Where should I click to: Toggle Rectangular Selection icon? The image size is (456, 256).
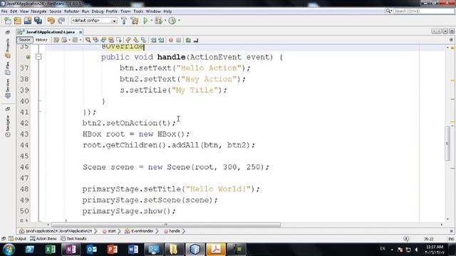click(119, 40)
